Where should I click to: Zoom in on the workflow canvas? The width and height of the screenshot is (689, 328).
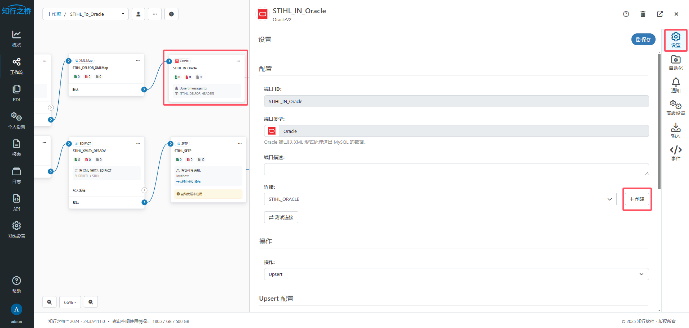49,302
